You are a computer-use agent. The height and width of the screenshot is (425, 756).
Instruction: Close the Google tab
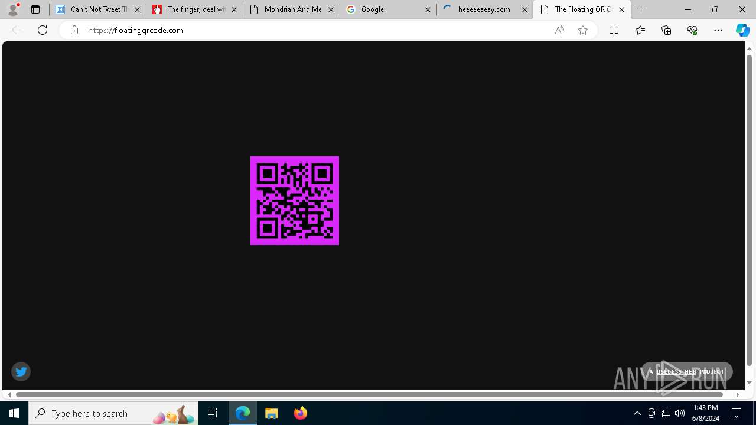coord(428,9)
